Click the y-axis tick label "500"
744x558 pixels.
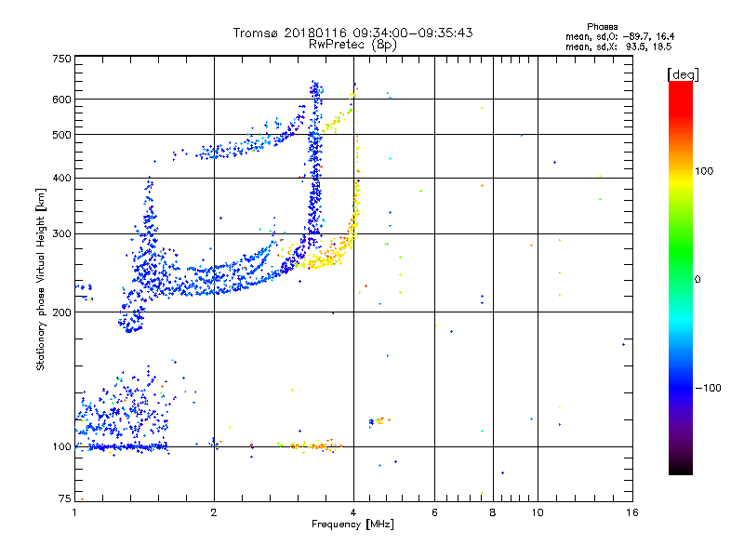[61, 135]
